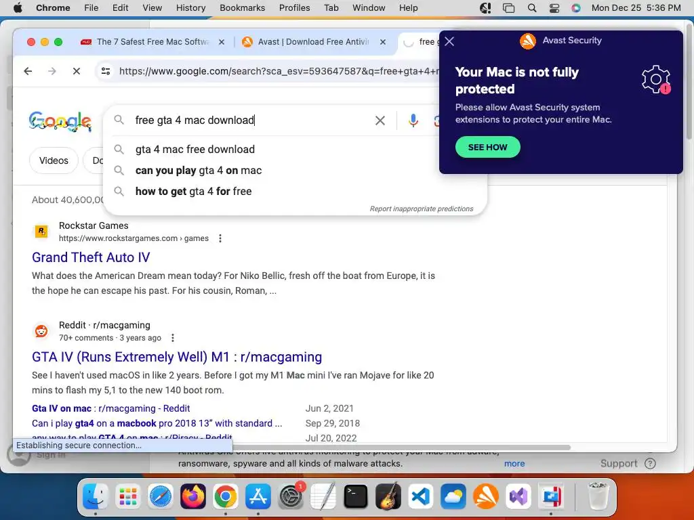Open more options for Rockstar Games result

(x=220, y=238)
